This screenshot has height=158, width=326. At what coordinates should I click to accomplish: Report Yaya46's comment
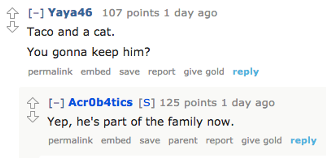coord(161,72)
